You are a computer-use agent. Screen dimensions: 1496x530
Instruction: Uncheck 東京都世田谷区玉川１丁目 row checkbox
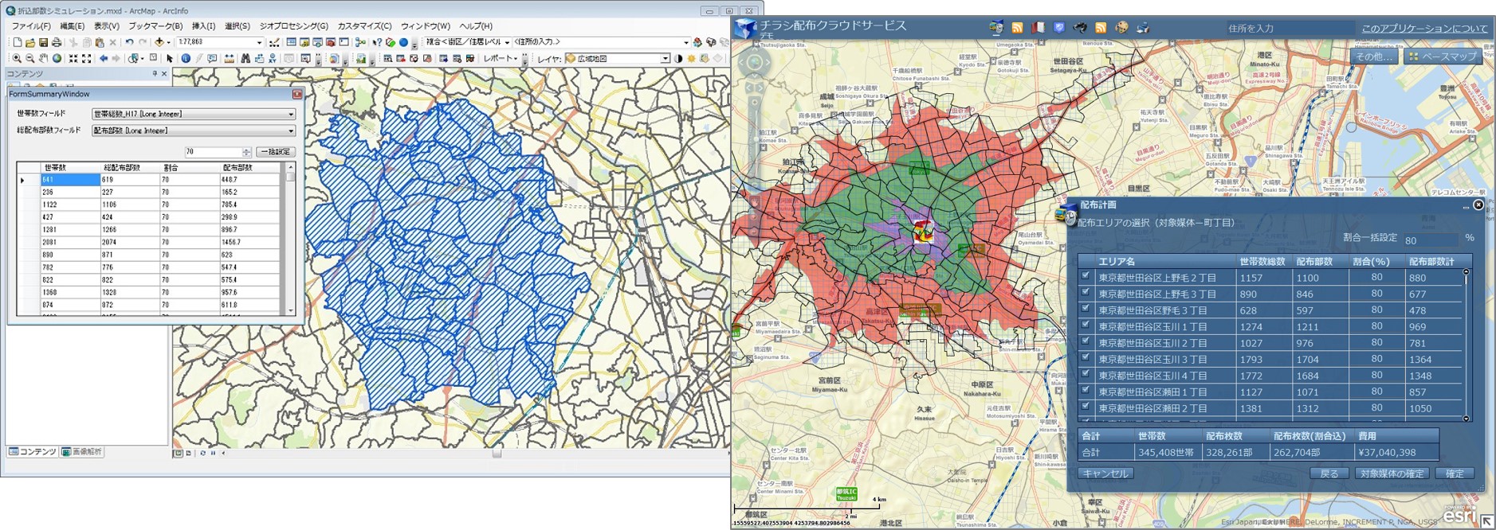point(1086,325)
